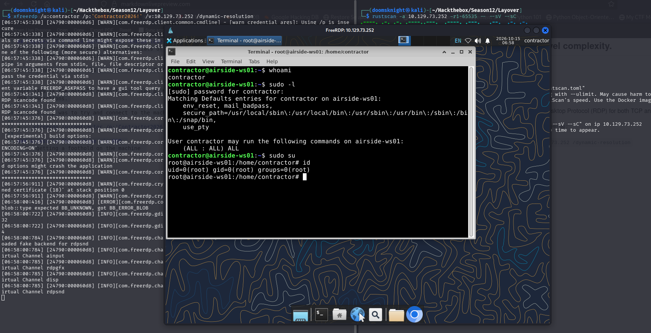Click the FreeRDP window icon in its title bar
This screenshot has height=333, width=651.
pyautogui.click(x=171, y=30)
